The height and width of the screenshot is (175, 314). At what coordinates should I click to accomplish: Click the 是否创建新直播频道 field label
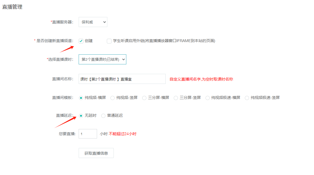click(x=55, y=41)
